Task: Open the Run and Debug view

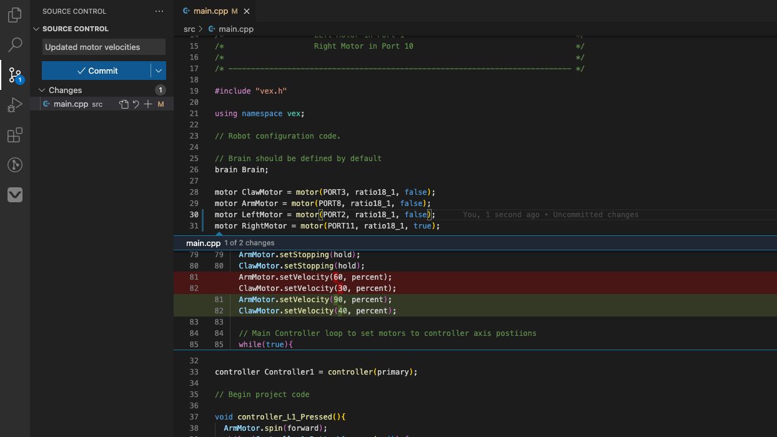Action: [x=14, y=104]
